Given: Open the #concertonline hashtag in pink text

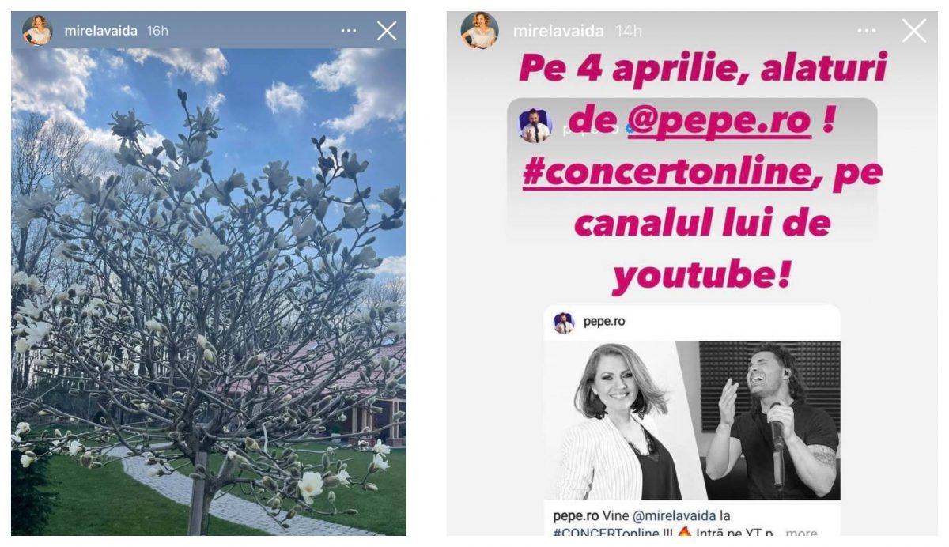Looking at the screenshot, I should coord(668,173).
